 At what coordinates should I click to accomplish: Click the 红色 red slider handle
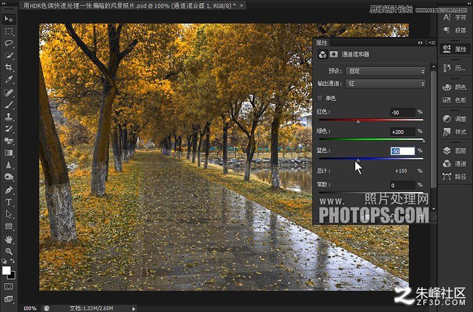point(358,122)
